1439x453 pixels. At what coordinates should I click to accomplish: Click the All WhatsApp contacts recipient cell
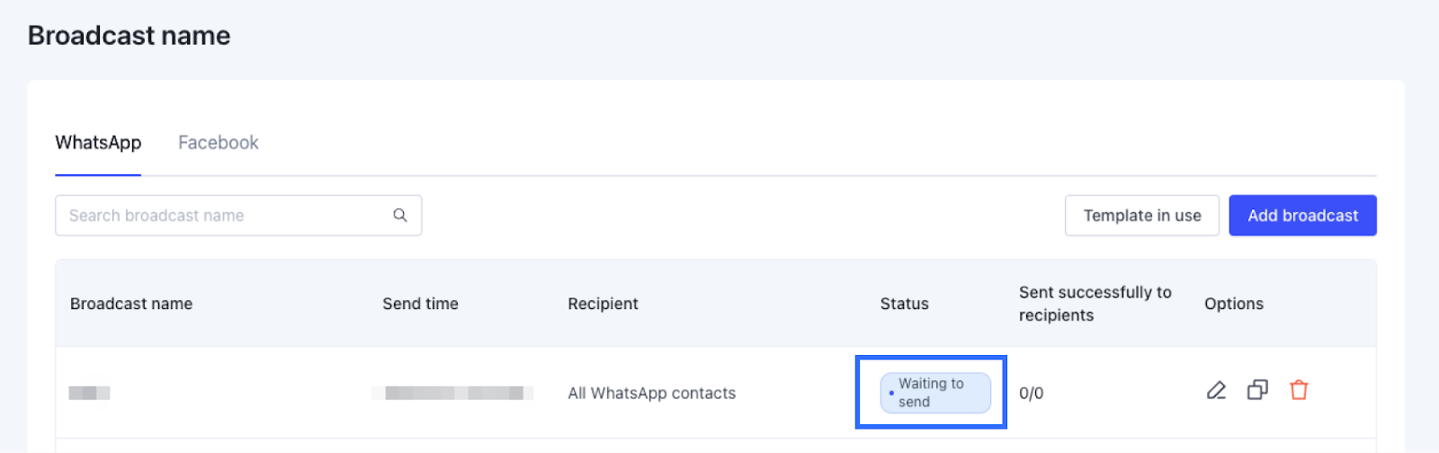pos(651,393)
